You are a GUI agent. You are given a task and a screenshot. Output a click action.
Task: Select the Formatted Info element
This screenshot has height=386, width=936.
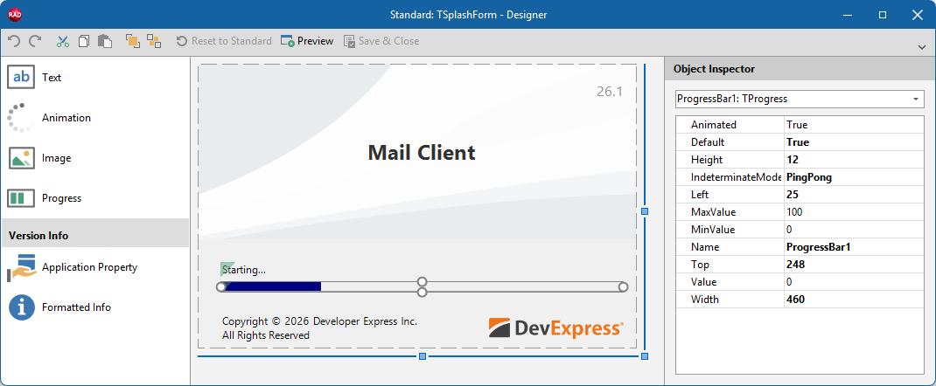(x=21, y=307)
